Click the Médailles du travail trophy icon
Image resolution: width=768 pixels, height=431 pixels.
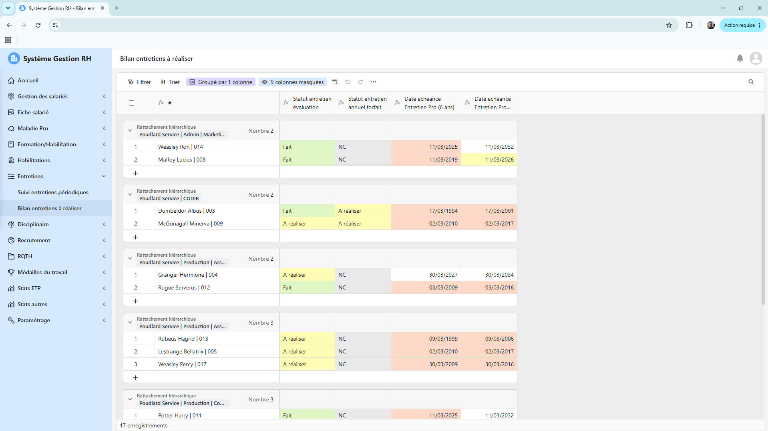11,272
